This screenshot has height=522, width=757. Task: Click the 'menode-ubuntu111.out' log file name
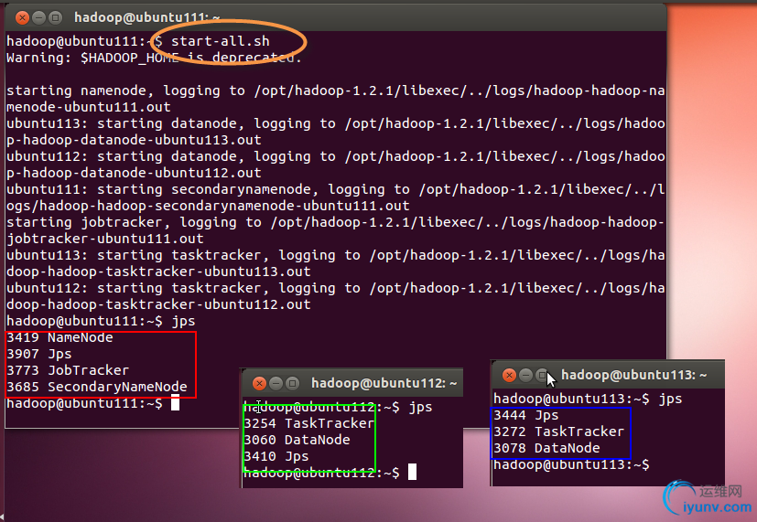pos(89,107)
